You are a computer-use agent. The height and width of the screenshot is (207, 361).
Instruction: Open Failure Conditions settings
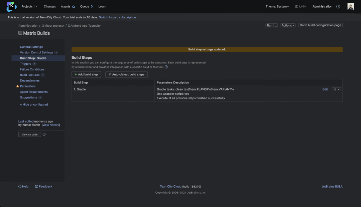(x=32, y=69)
